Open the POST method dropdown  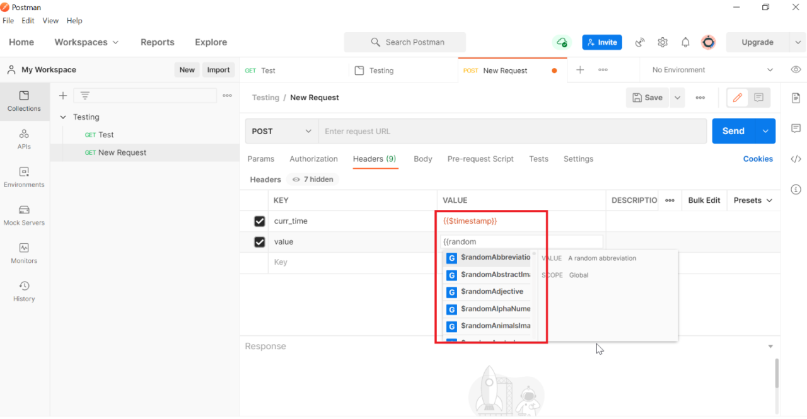coord(281,130)
